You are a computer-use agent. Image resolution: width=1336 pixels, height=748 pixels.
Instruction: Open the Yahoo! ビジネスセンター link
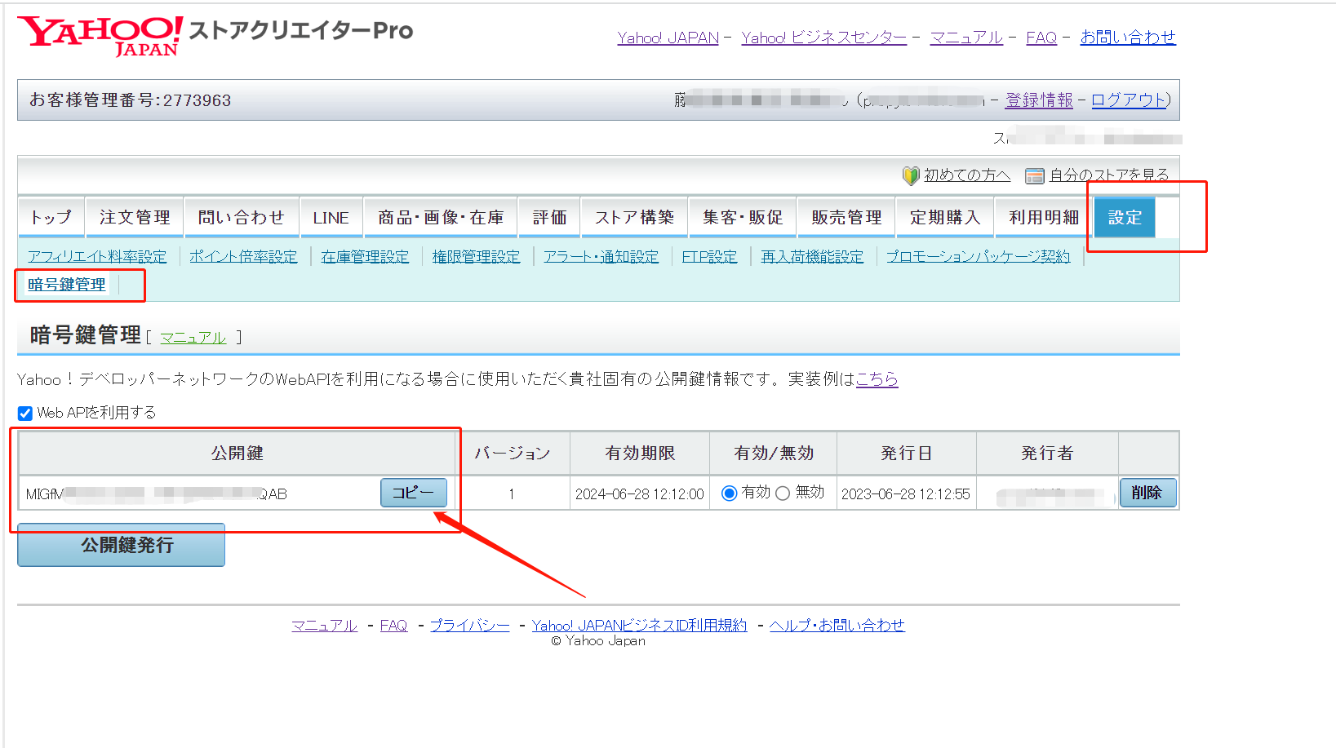pos(824,38)
